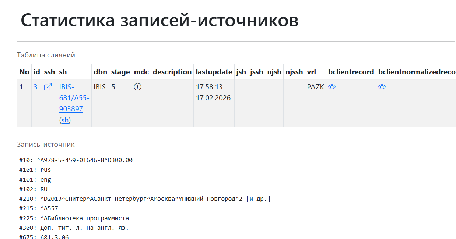Click the PAZK cell in vrl column
This screenshot has width=456, height=239.
pyautogui.click(x=315, y=87)
